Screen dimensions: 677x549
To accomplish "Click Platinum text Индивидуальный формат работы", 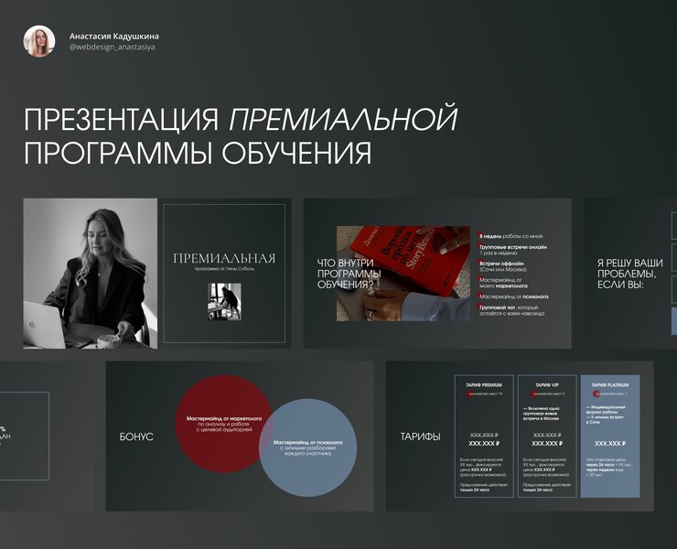I will (606, 410).
